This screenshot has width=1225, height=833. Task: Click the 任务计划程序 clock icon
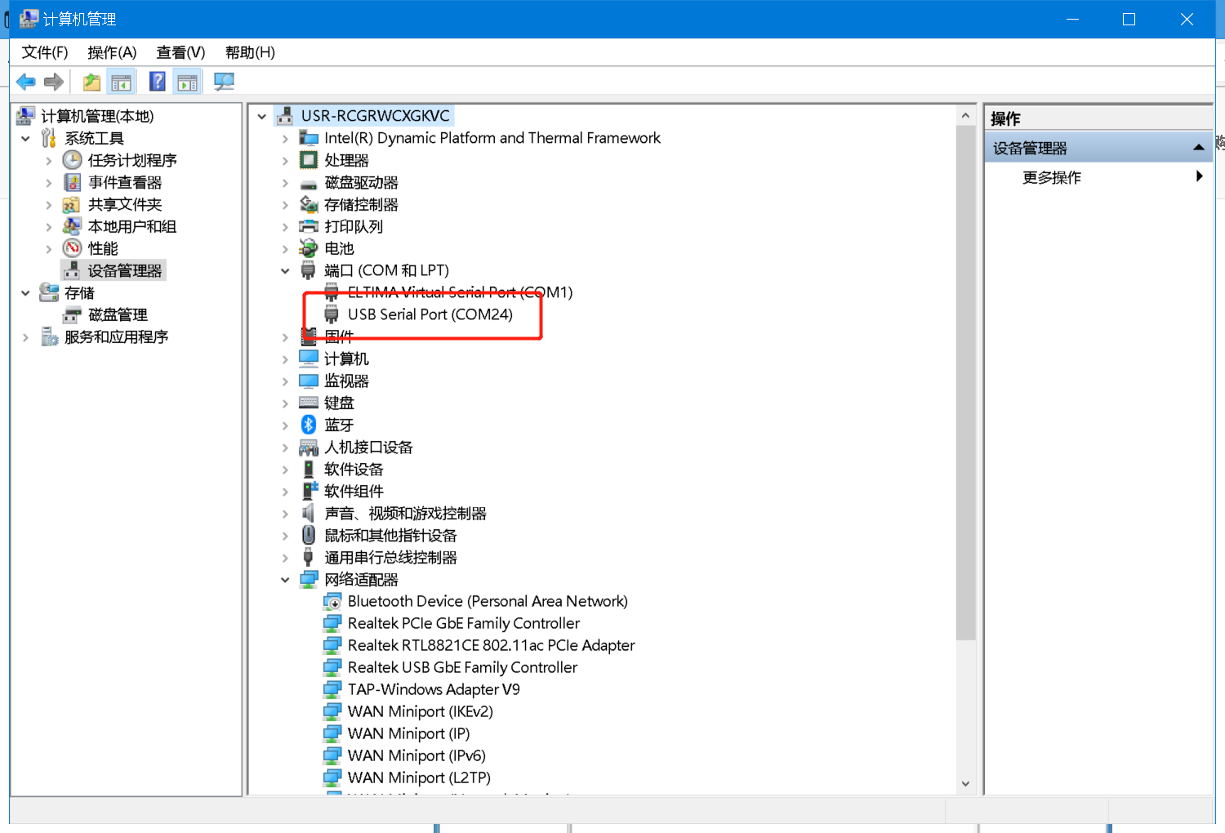[73, 160]
